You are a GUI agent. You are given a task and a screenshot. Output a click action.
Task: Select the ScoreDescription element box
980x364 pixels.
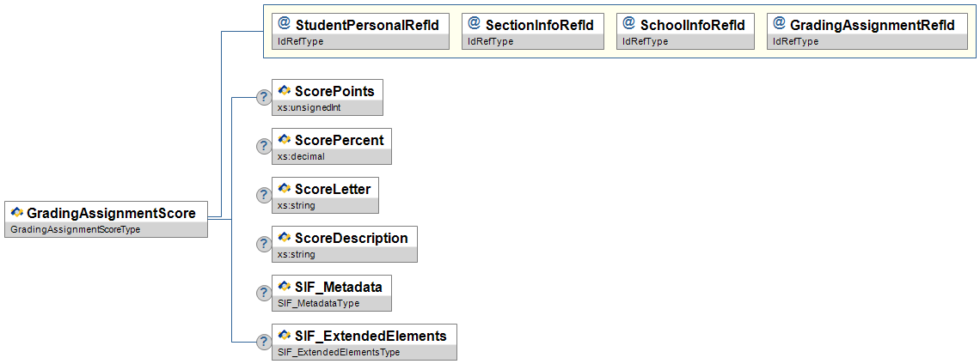[351, 238]
